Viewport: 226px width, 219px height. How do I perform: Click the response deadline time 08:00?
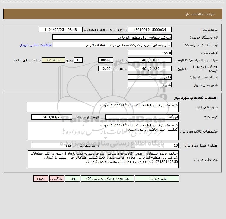pos(105,60)
